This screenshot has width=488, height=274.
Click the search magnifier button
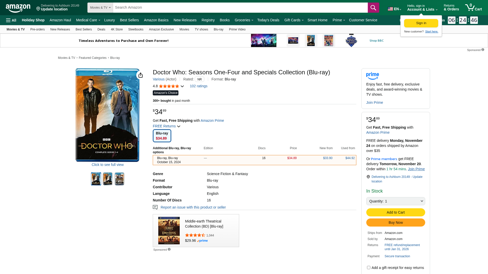click(373, 8)
